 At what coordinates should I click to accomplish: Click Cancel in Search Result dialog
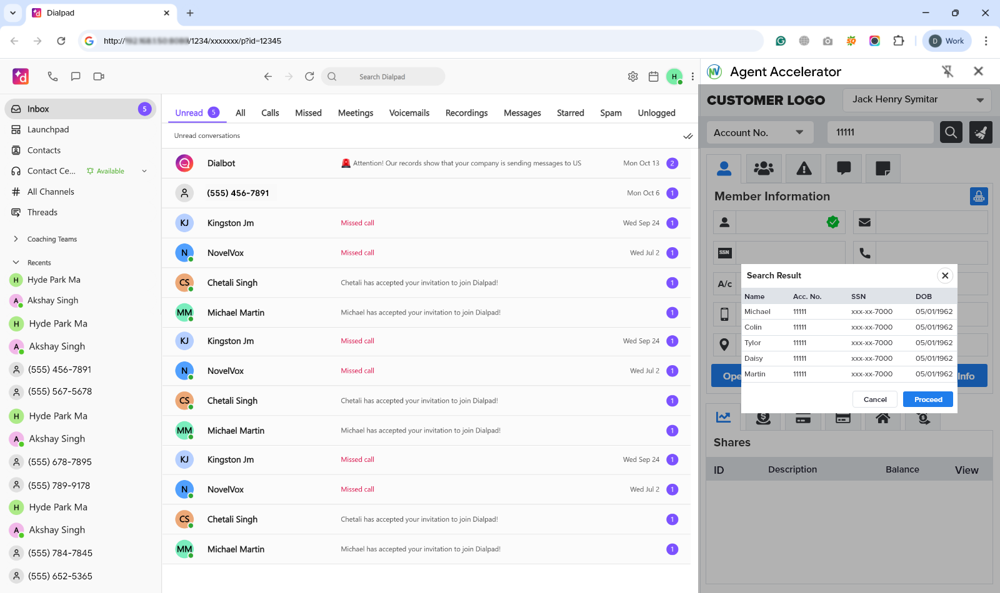click(875, 399)
